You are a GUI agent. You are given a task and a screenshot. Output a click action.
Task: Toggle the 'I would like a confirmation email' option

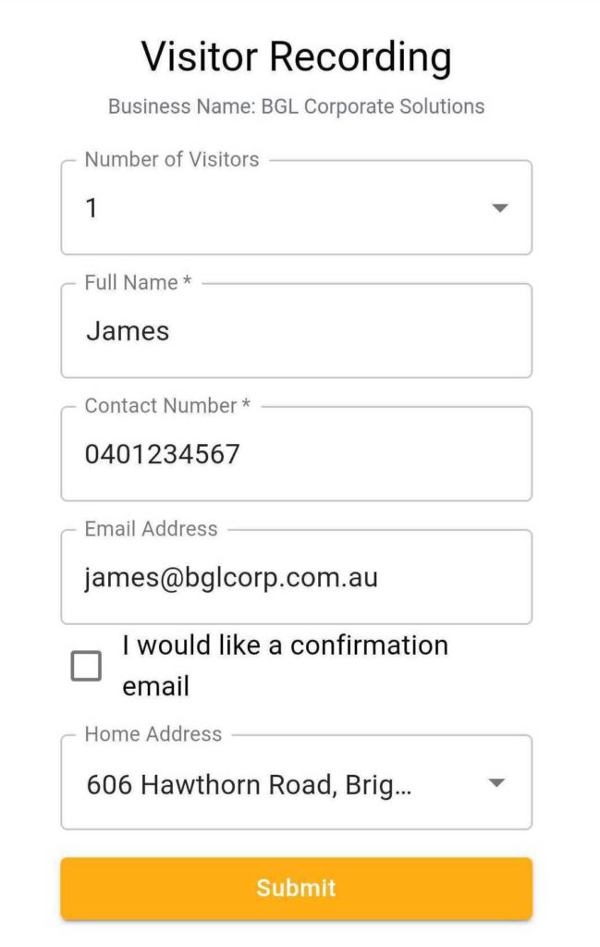point(87,665)
